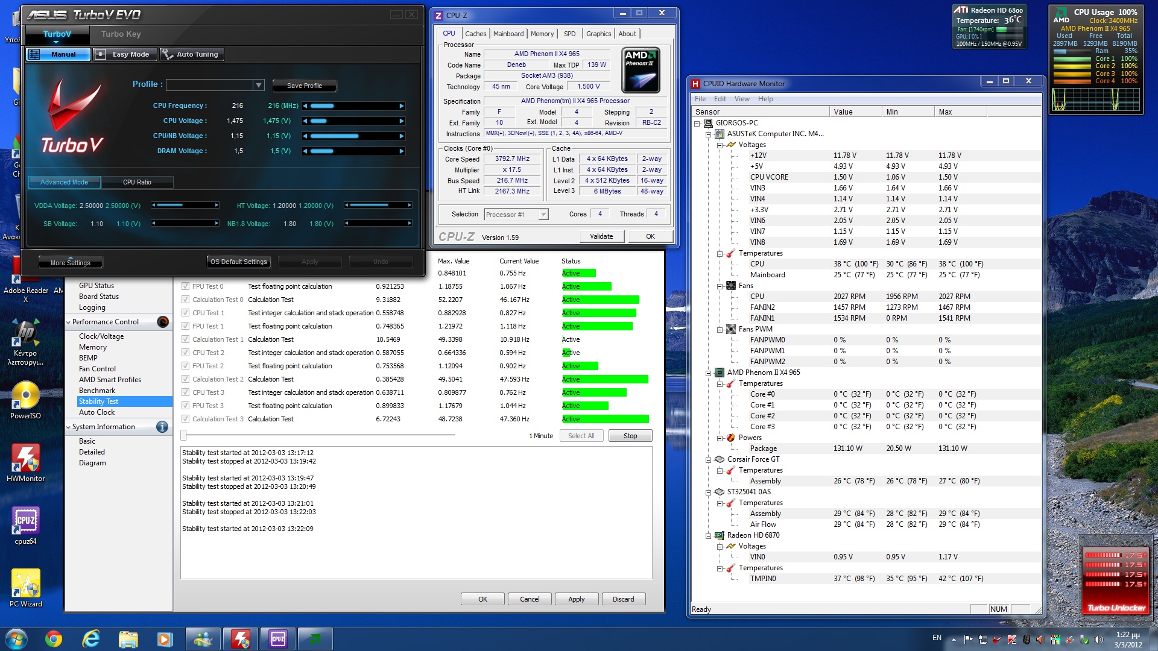Toggle FPU Test 2 checkbox
The width and height of the screenshot is (1158, 651).
(185, 366)
